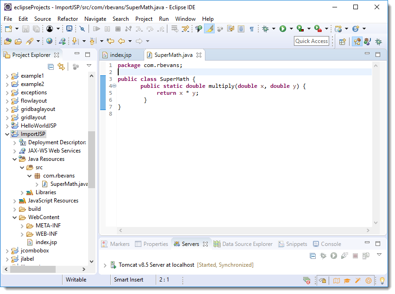395x294 pixels.
Task: Switch to the Console tab
Action: pos(327,244)
